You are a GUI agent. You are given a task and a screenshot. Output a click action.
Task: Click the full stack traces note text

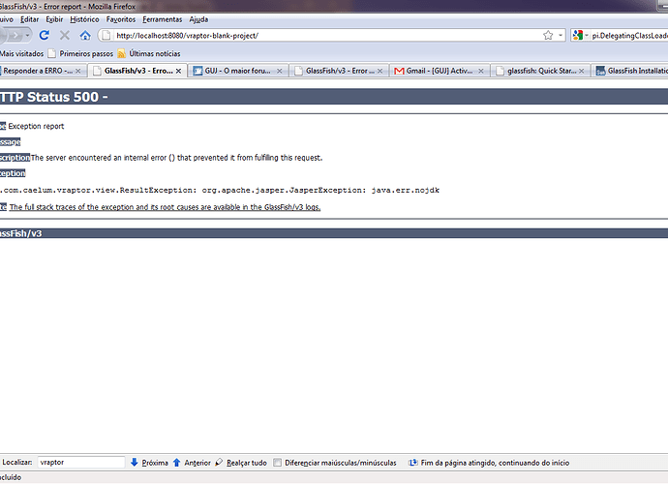165,207
